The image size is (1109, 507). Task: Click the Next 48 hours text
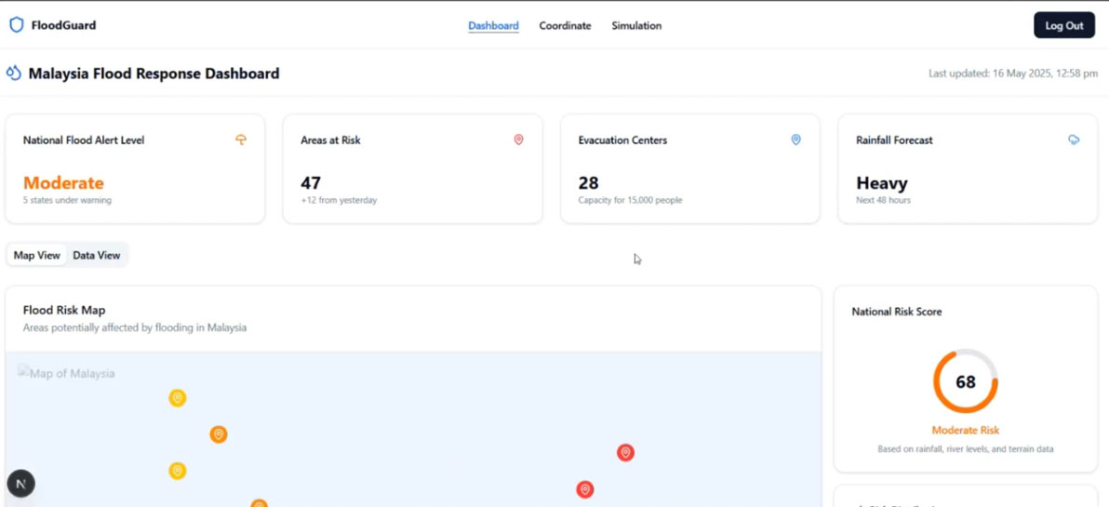point(883,200)
